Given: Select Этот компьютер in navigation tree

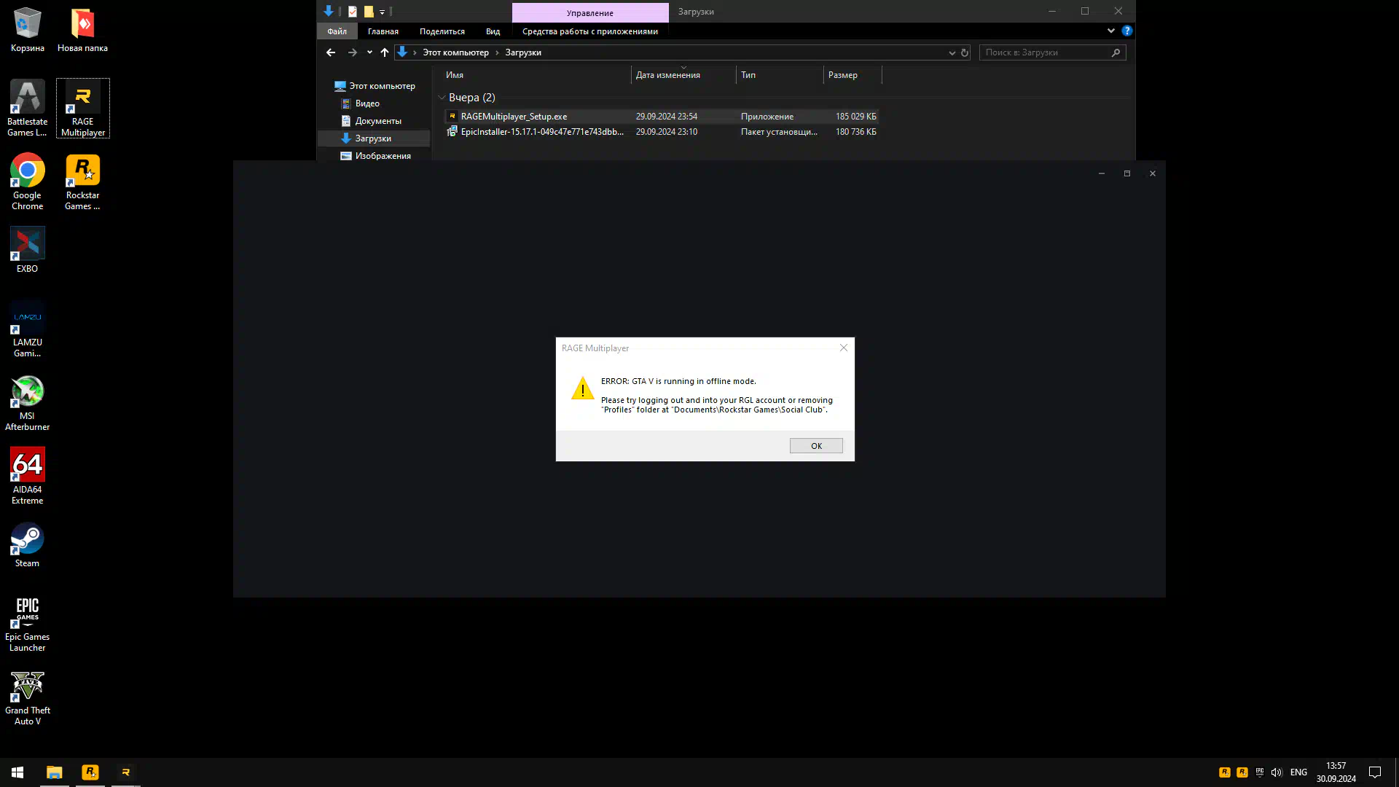Looking at the screenshot, I should (x=375, y=86).
